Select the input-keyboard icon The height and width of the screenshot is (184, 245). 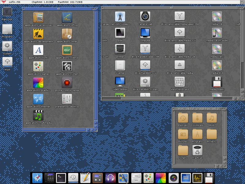[x=179, y=82]
